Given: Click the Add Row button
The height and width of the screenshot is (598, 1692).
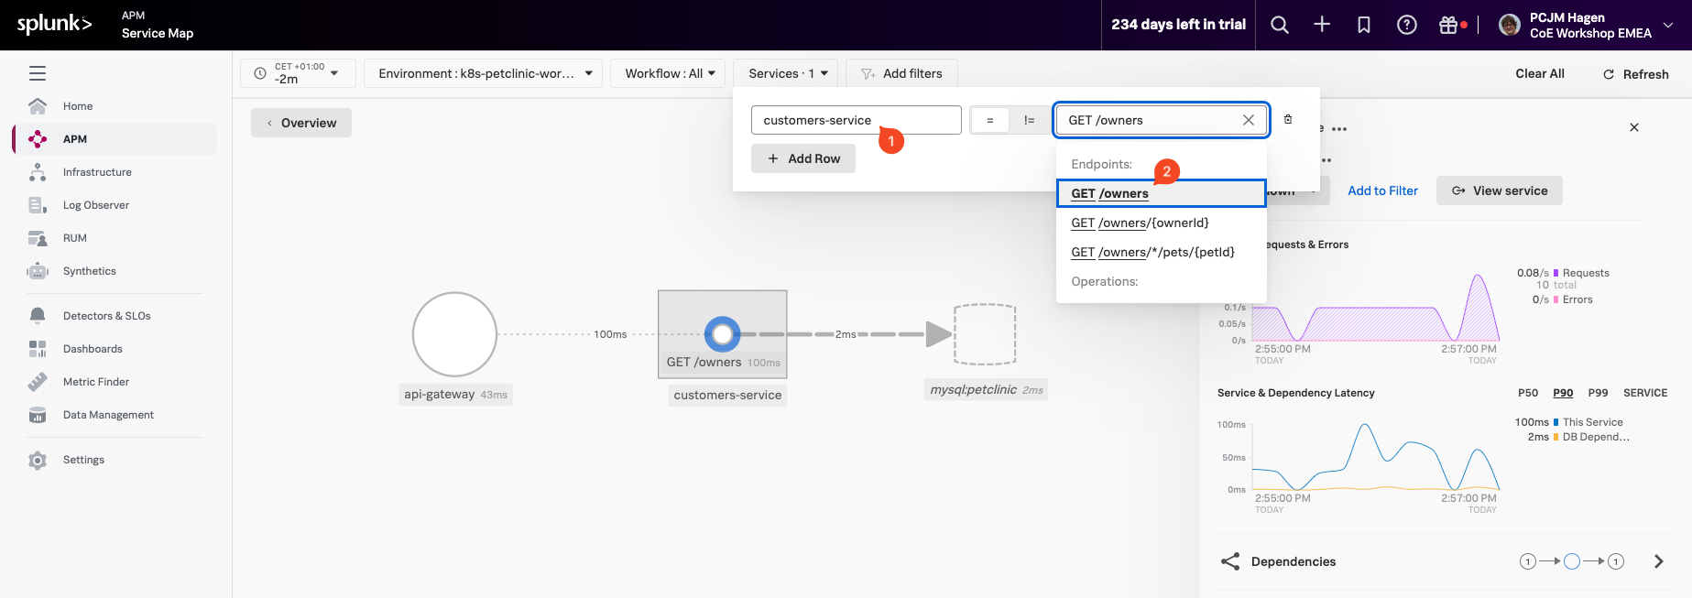Looking at the screenshot, I should point(803,158).
